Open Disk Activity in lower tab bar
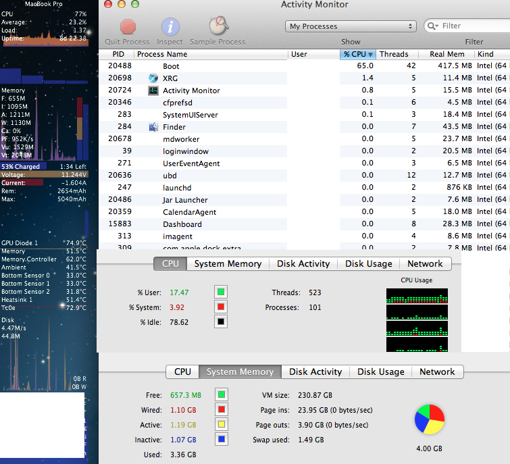510x464 pixels. (315, 371)
